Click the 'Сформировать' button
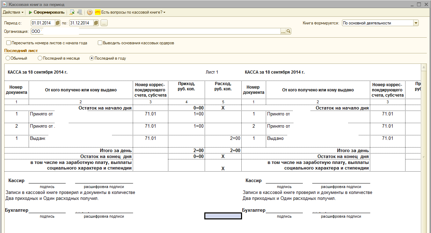Image resolution: width=431 pixels, height=233 pixels. [x=46, y=12]
